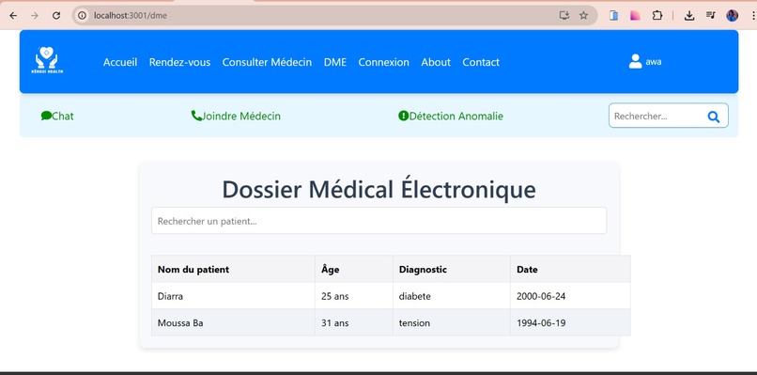Bookmark this page with the star icon
This screenshot has width=757, height=375.
pyautogui.click(x=583, y=15)
